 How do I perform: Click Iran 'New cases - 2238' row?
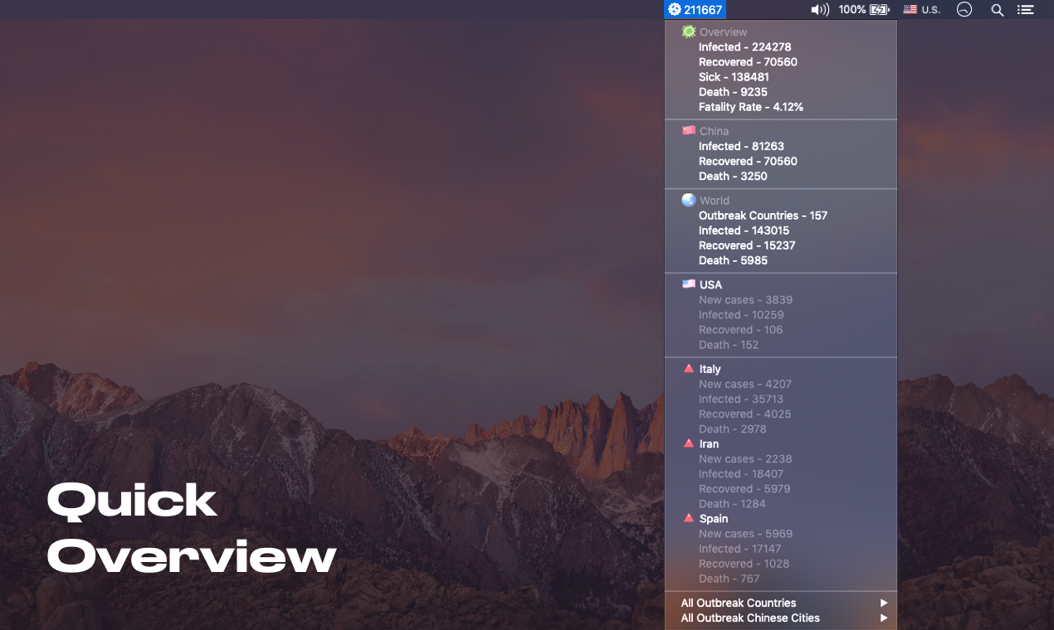tap(781, 458)
